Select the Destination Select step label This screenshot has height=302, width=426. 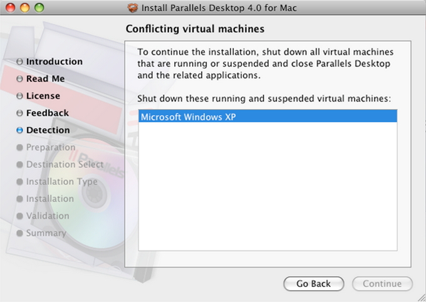tap(65, 165)
